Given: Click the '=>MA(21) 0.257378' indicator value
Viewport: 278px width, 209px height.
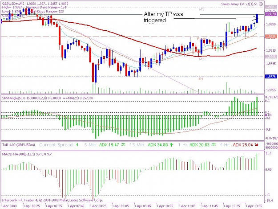Looking at the screenshot, I should tap(78, 98).
